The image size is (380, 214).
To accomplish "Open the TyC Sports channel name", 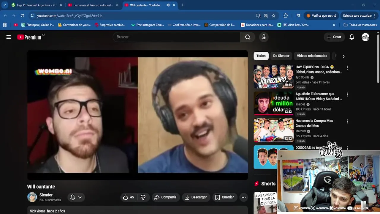I will (302, 77).
